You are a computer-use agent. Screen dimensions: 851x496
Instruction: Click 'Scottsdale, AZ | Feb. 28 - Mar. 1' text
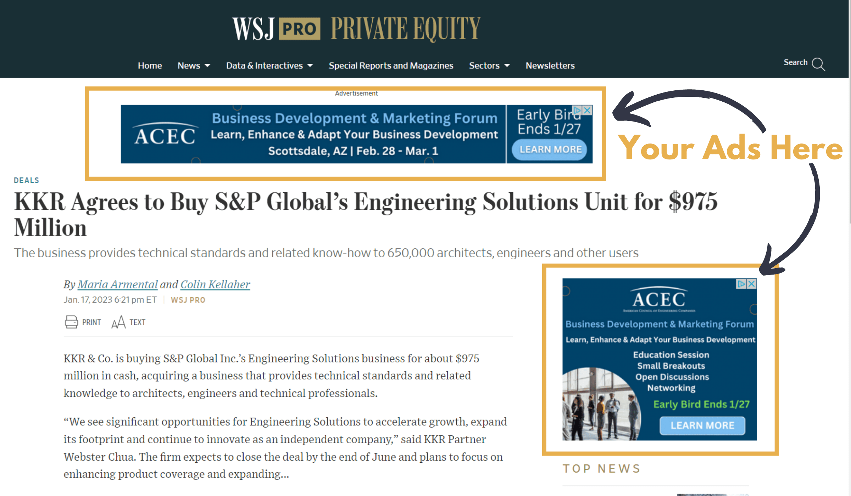[353, 151]
